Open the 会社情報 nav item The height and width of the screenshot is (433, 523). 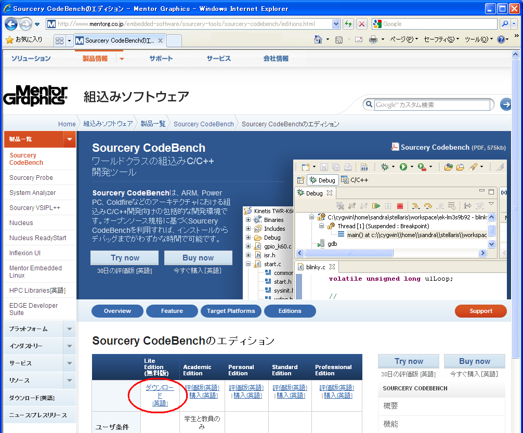(x=276, y=58)
